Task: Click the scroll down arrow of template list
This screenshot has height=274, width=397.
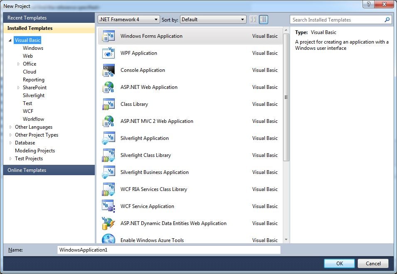Action: coord(286,240)
